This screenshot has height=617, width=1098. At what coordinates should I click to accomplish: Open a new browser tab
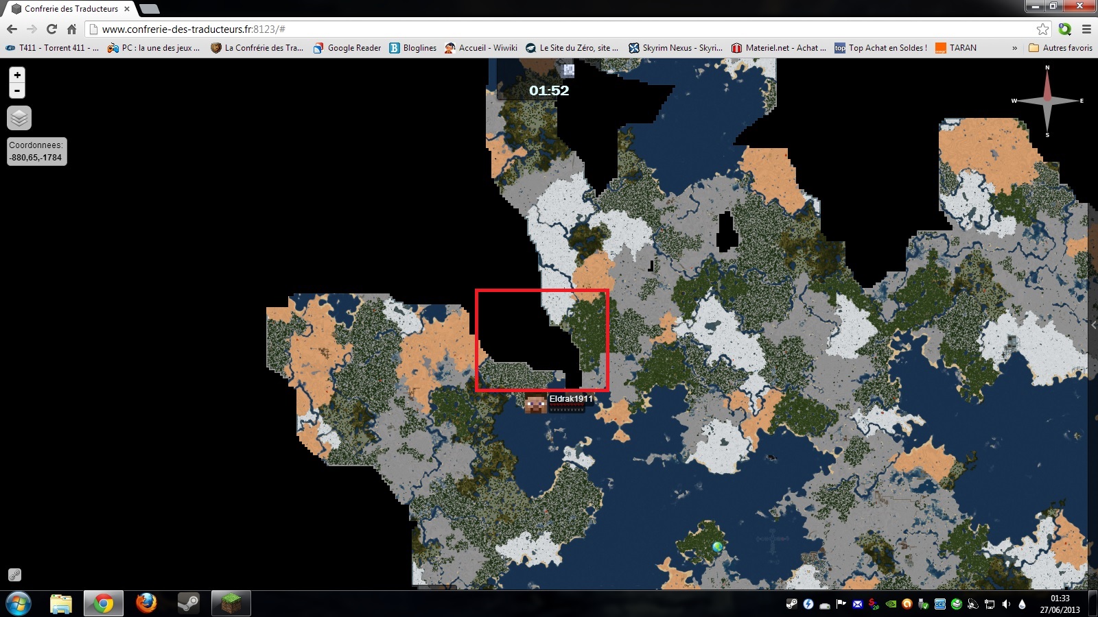click(x=149, y=9)
